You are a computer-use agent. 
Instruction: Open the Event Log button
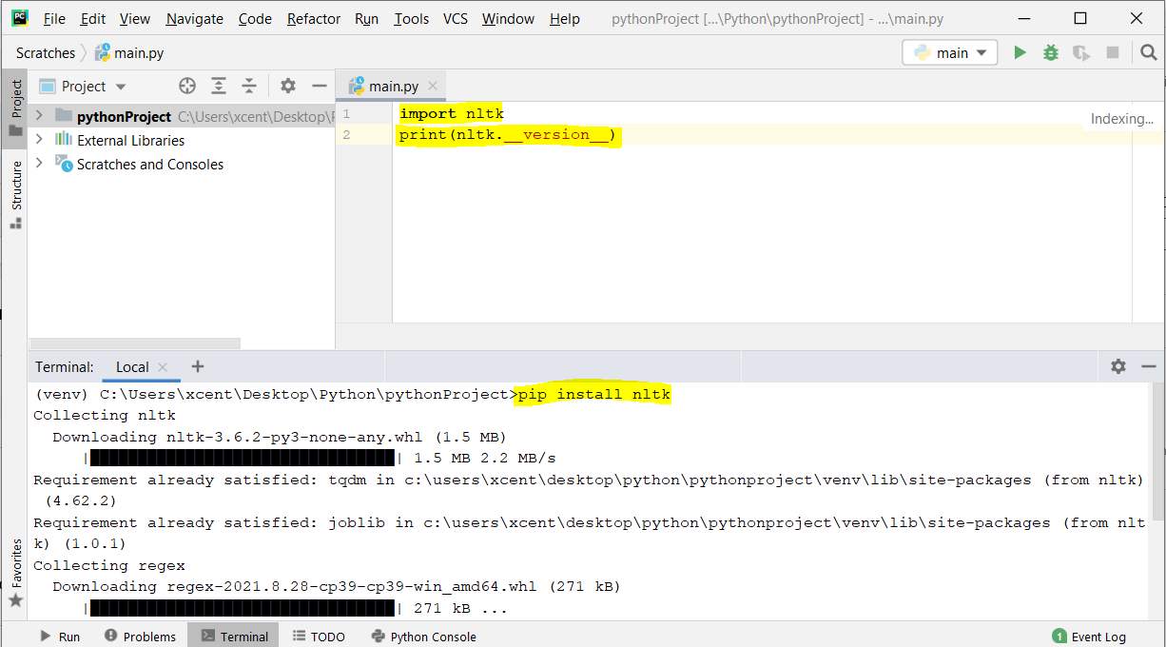1089,637
